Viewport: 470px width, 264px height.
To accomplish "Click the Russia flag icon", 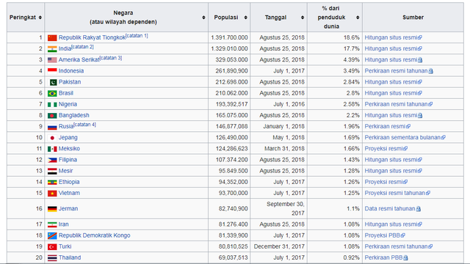I will 52,127.
